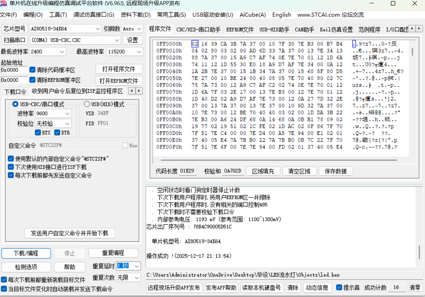This screenshot has width=425, height=297.
Task: Click the 起始地址 input field
Action: (x=15, y=69)
